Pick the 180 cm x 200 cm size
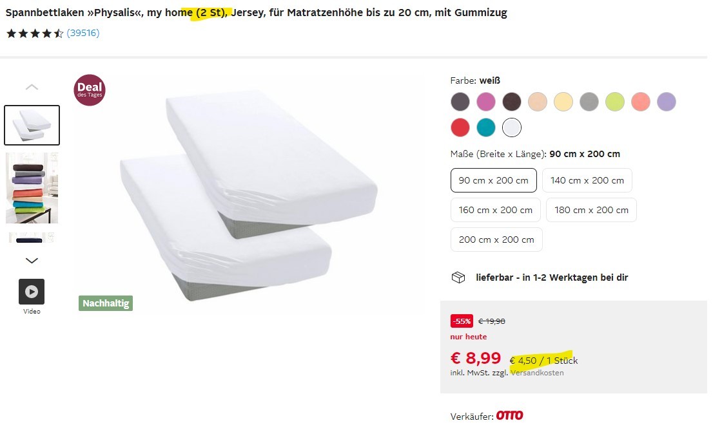722x423 pixels. click(591, 210)
